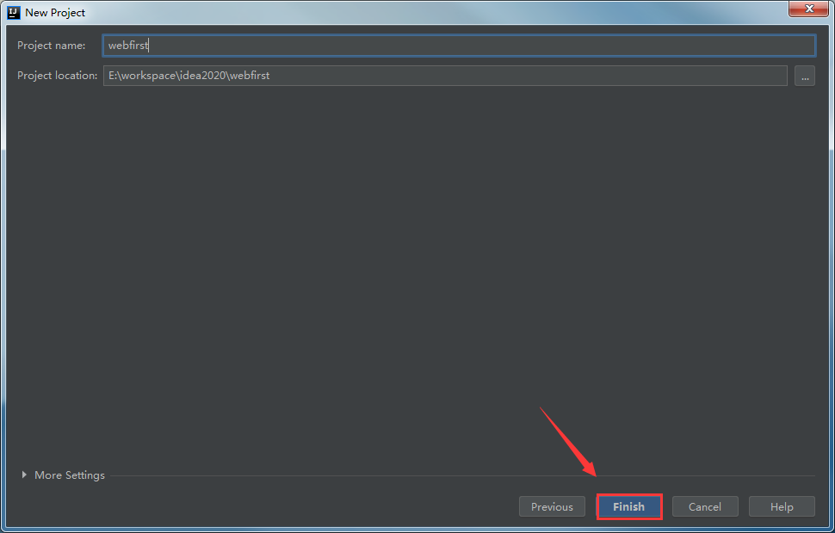Go back with the Previous button
The image size is (835, 533).
(553, 506)
